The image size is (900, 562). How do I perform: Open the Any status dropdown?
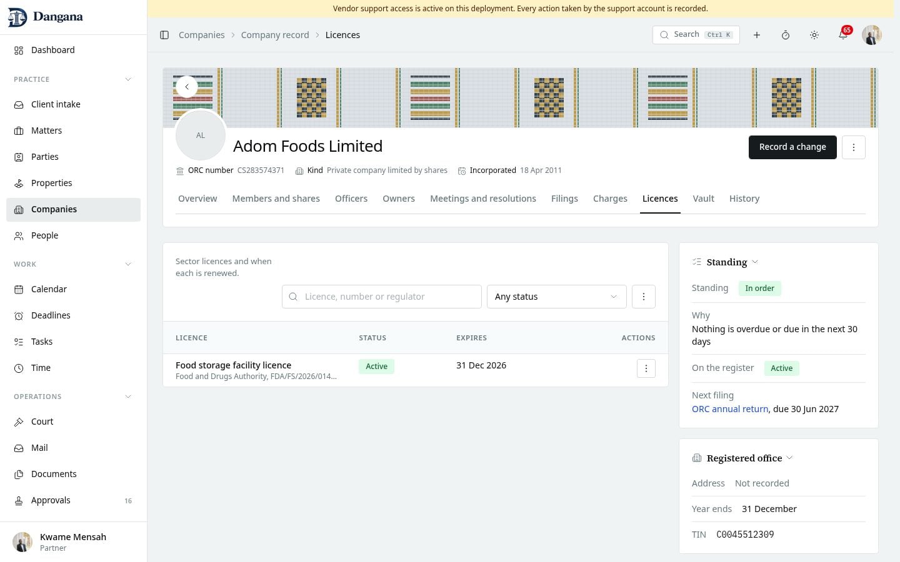point(556,297)
